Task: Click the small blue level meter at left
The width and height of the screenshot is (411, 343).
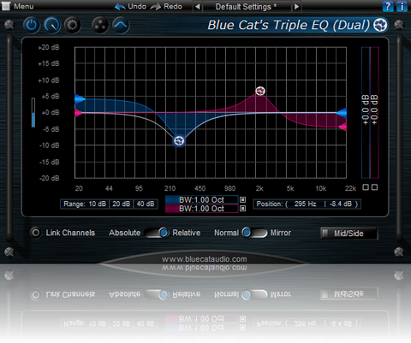Action: click(x=33, y=112)
